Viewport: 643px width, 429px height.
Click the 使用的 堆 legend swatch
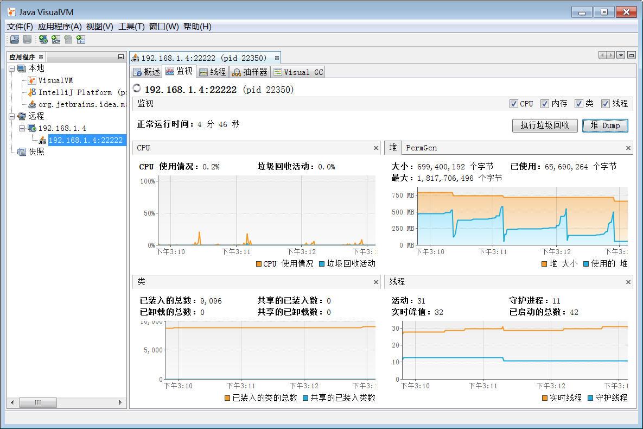coord(586,264)
